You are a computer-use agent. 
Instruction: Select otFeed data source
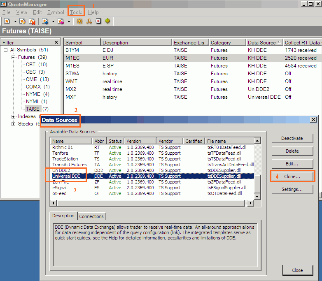pyautogui.click(x=152, y=193)
